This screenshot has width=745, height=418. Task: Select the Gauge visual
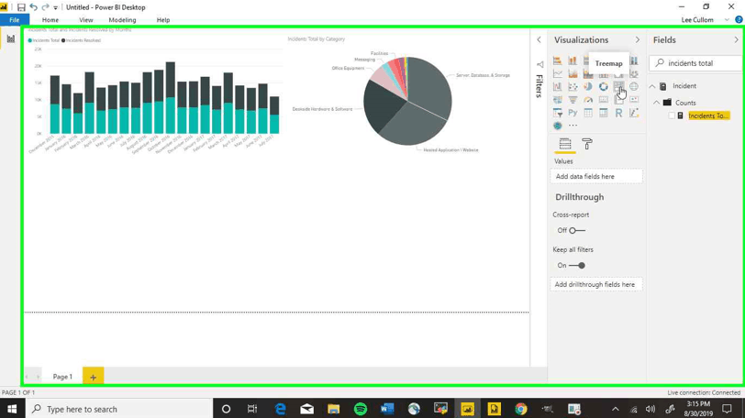pos(588,100)
